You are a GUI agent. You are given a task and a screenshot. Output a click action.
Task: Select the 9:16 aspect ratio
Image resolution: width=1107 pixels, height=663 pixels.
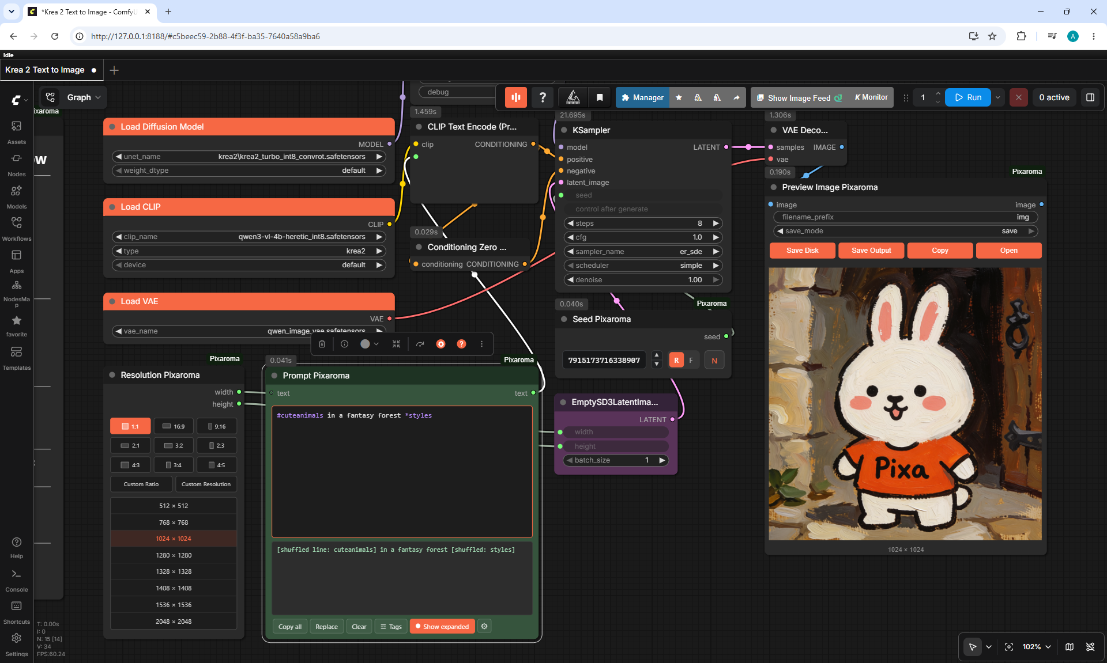pyautogui.click(x=217, y=426)
